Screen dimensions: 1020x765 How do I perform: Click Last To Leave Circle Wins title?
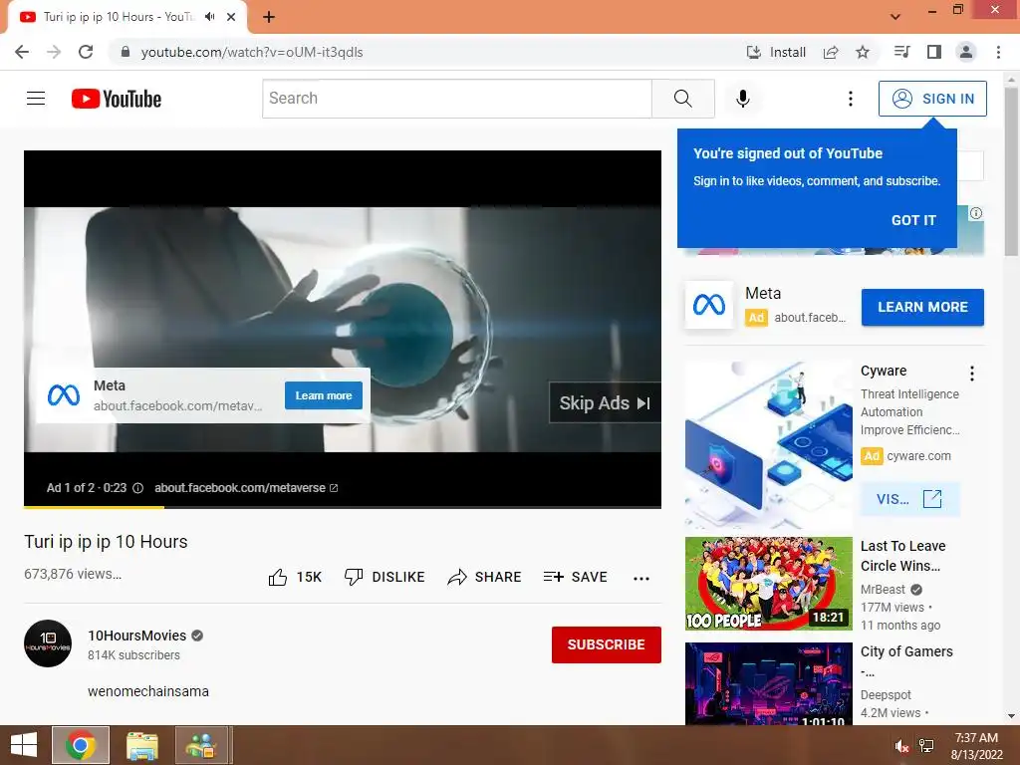[x=902, y=556]
